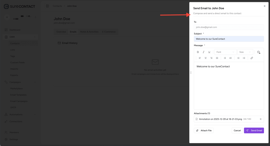Screen dimensions: 270x146
Task: Increase indent in message editor
Action: click(244, 58)
